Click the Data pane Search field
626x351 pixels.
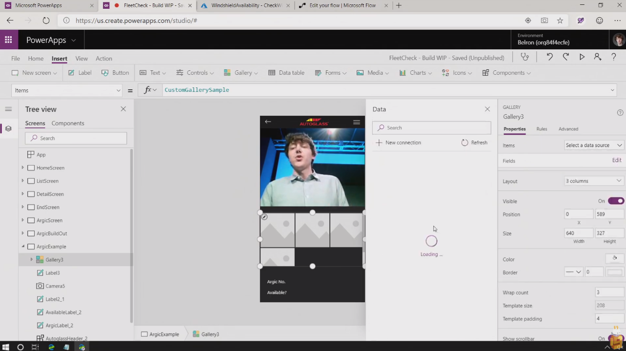coord(432,128)
